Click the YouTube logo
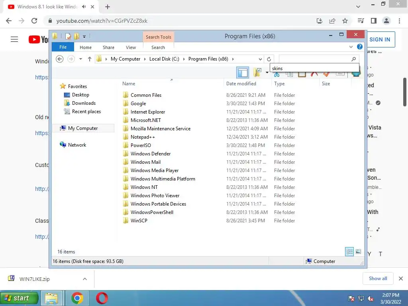This screenshot has width=408, height=306. [39, 39]
